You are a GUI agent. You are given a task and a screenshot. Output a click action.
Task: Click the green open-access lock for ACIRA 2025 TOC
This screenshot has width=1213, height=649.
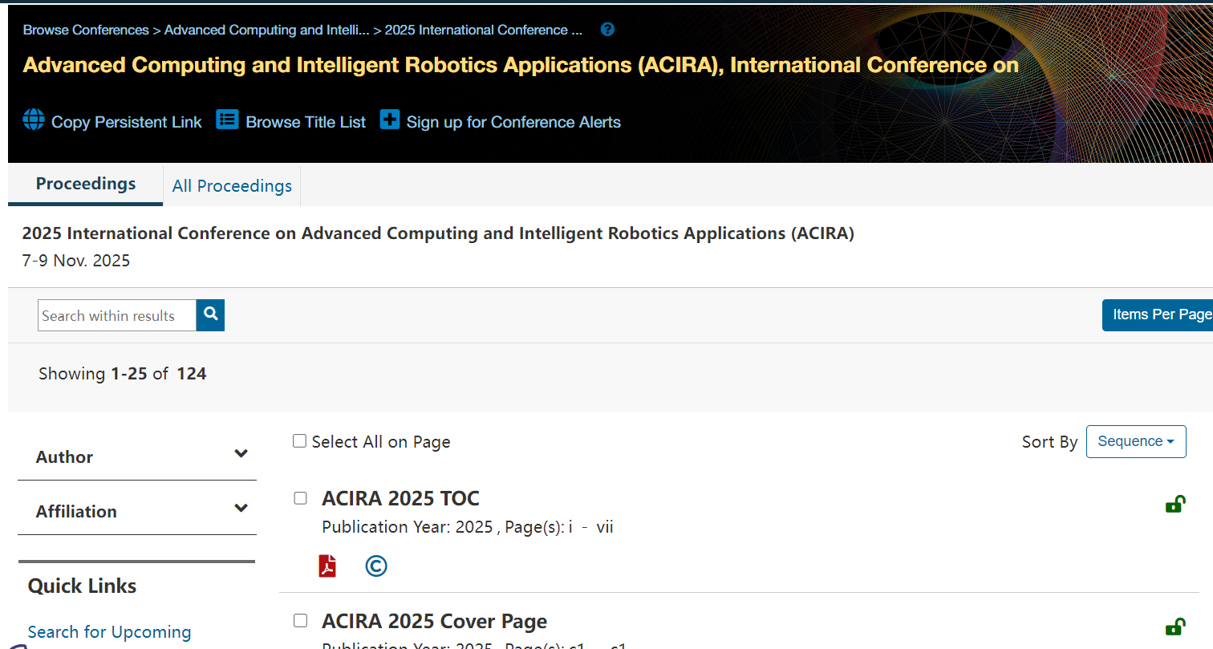tap(1174, 505)
